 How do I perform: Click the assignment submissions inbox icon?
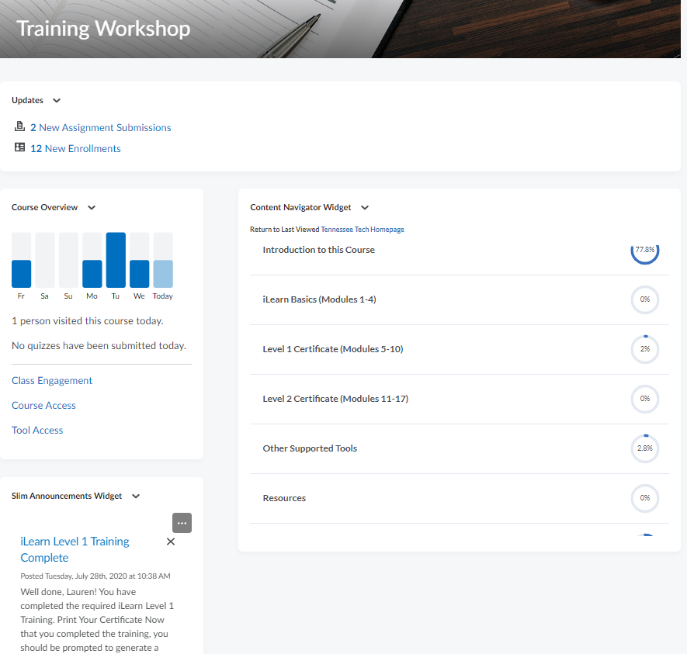coord(19,127)
